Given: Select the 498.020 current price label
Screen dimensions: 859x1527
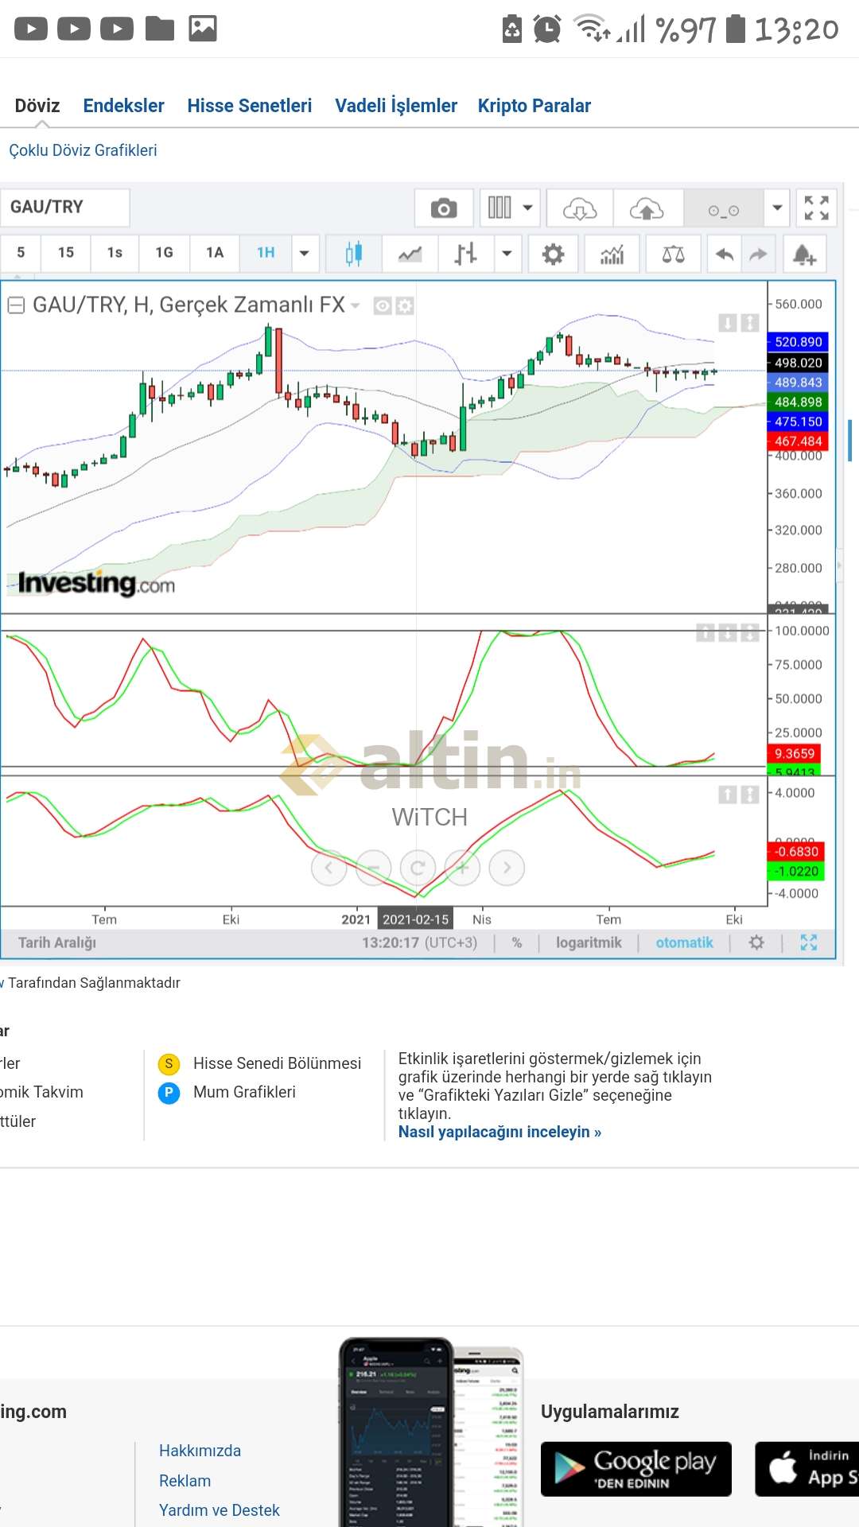Looking at the screenshot, I should tap(799, 363).
